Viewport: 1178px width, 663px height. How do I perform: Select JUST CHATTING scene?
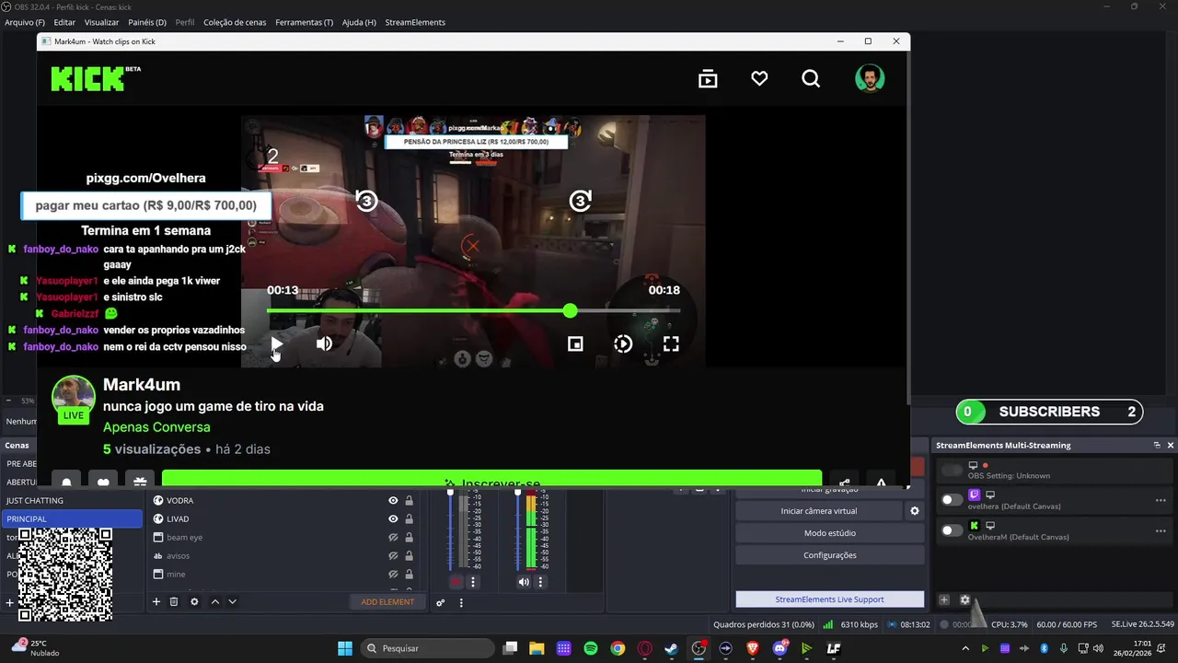pyautogui.click(x=72, y=500)
